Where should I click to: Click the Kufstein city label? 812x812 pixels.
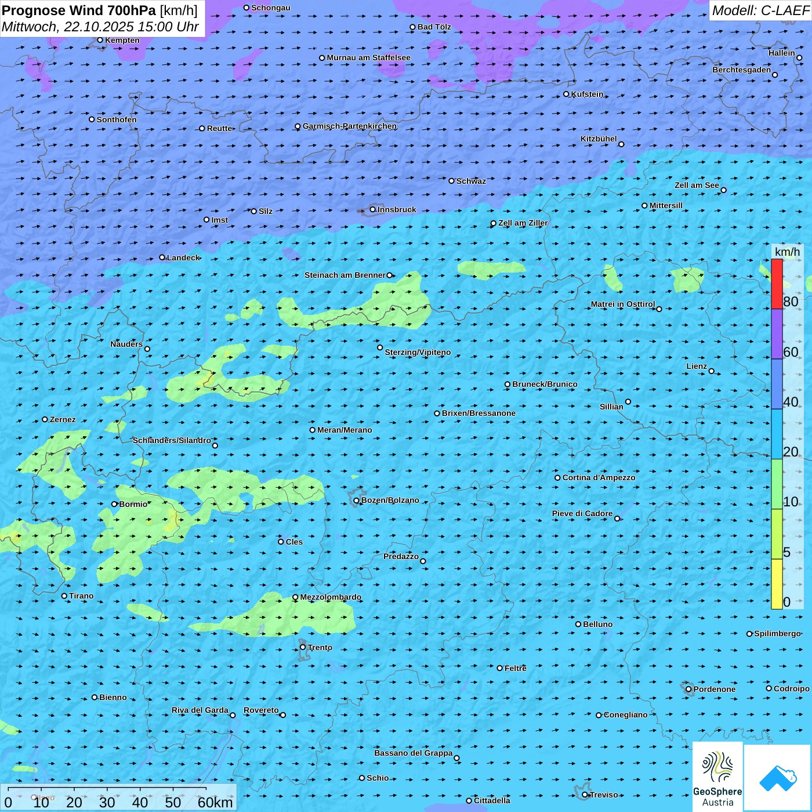coord(587,94)
